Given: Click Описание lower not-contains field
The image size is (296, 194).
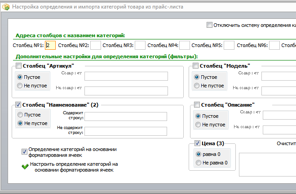Looking at the screenshot, I should [x=279, y=130].
